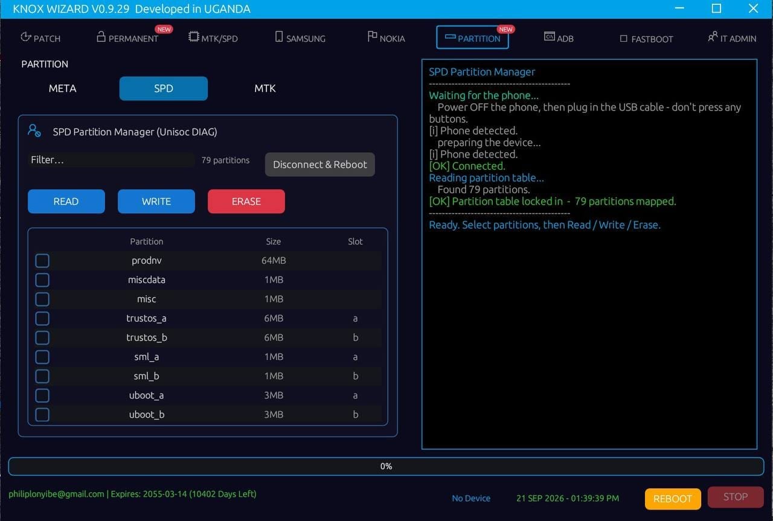Minimize the KNOX WIZARD window
The height and width of the screenshot is (521, 773).
[680, 8]
